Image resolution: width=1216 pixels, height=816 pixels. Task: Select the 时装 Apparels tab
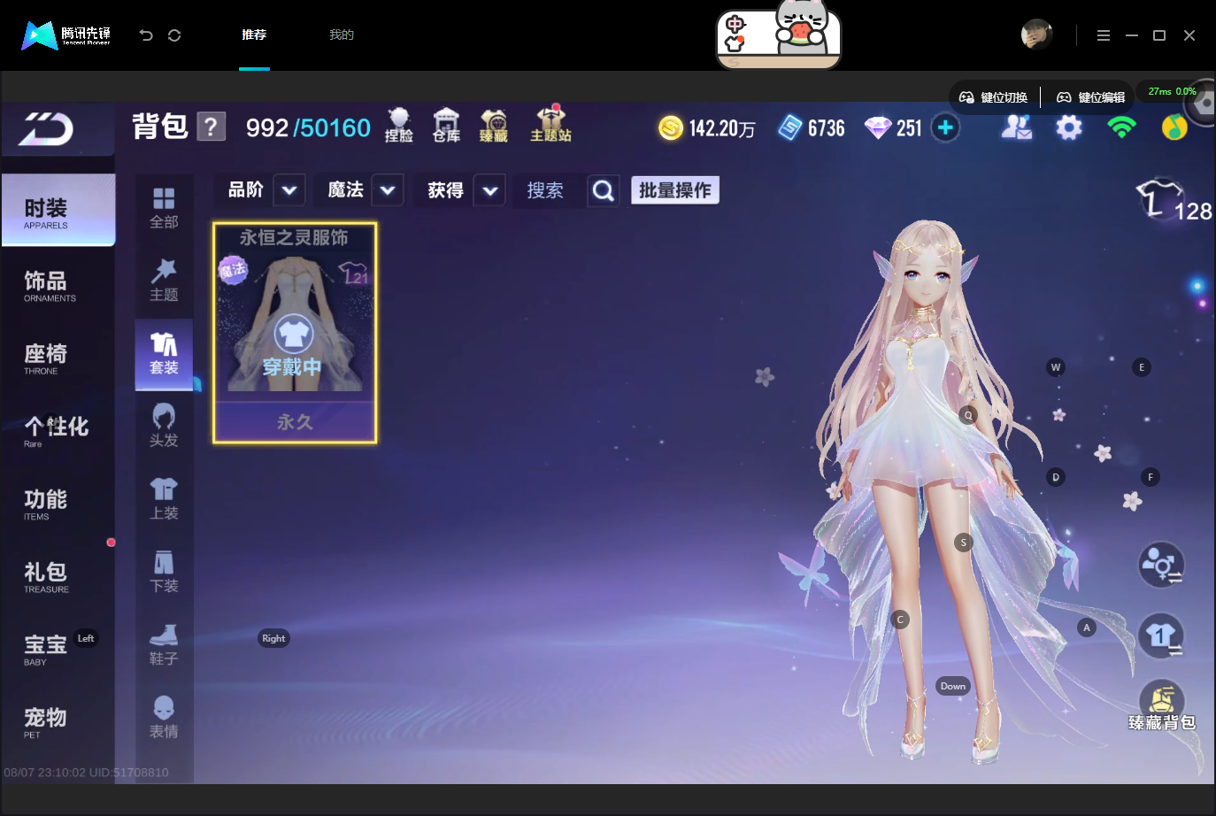click(x=58, y=211)
